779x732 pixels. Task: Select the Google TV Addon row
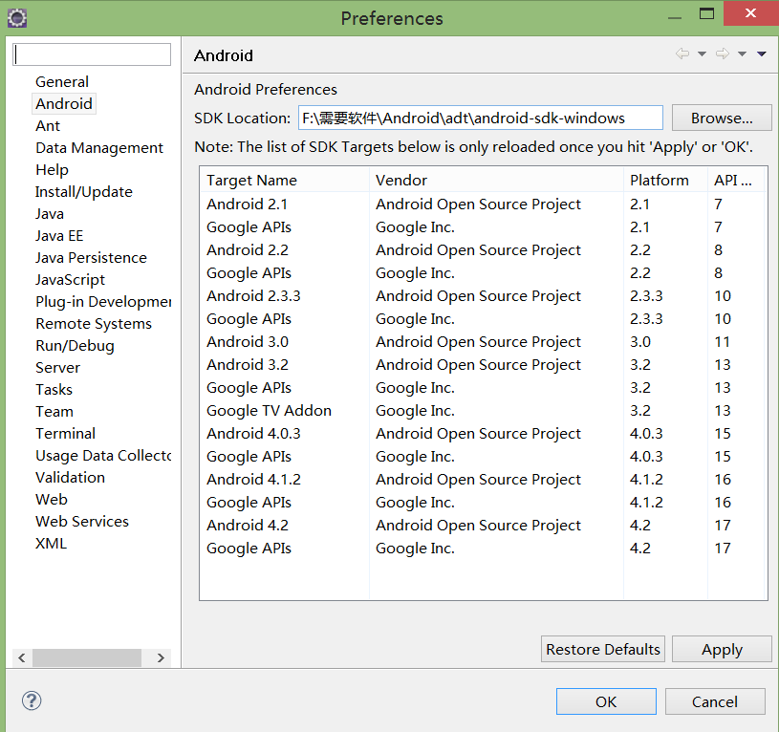[x=483, y=410]
